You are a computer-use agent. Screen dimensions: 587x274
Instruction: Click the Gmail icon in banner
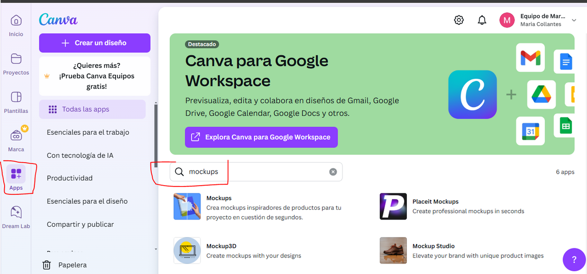(x=530, y=58)
